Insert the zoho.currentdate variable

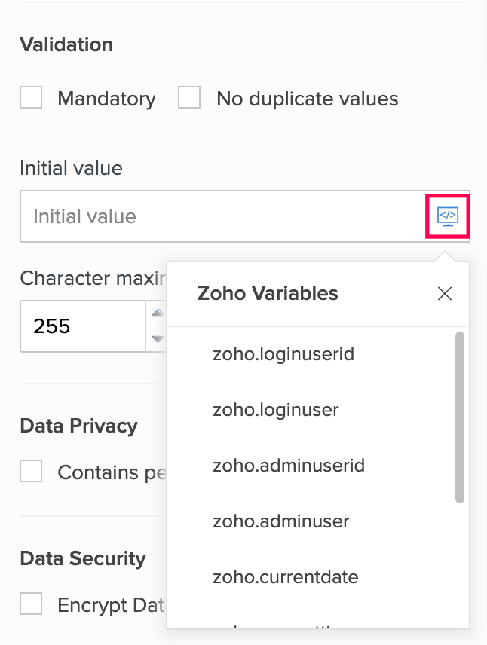(286, 577)
